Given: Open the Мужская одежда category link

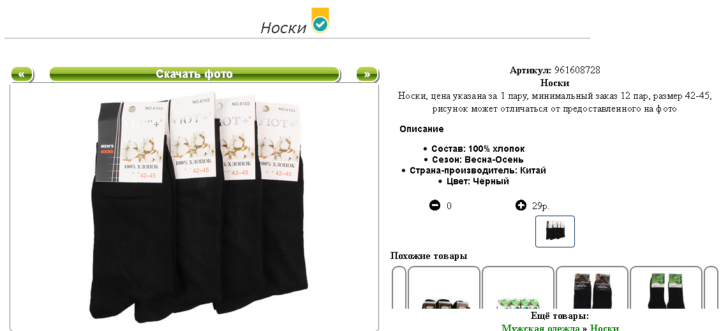Looking at the screenshot, I should pyautogui.click(x=541, y=327).
